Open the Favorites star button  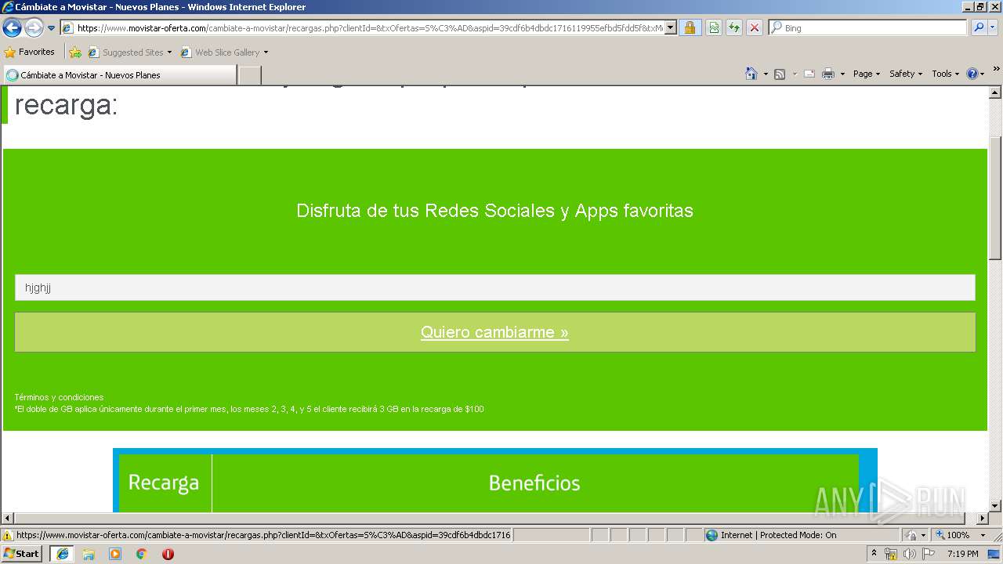30,52
